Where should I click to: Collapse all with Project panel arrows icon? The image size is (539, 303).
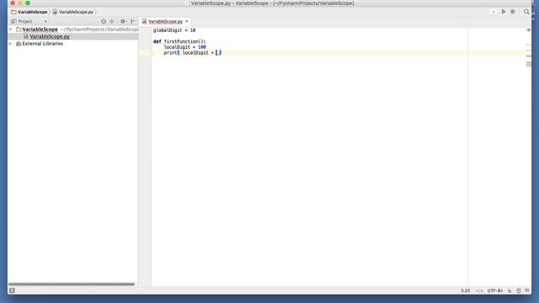(x=112, y=21)
